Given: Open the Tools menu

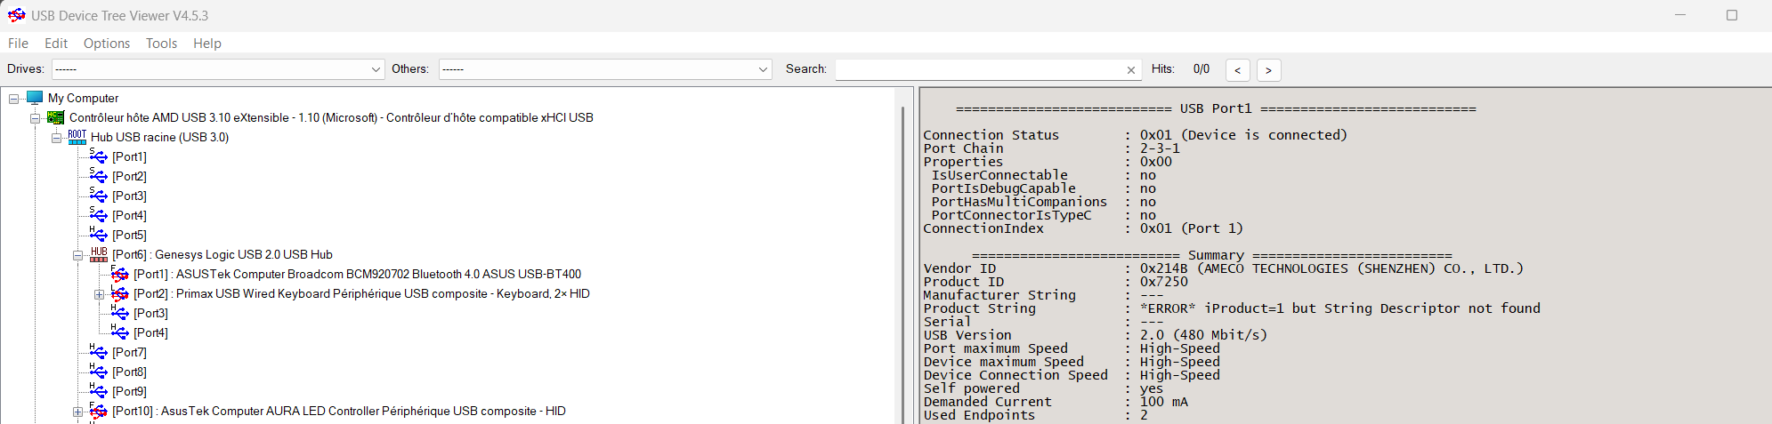Looking at the screenshot, I should [161, 44].
